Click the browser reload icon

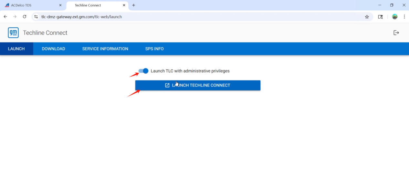coord(25,17)
